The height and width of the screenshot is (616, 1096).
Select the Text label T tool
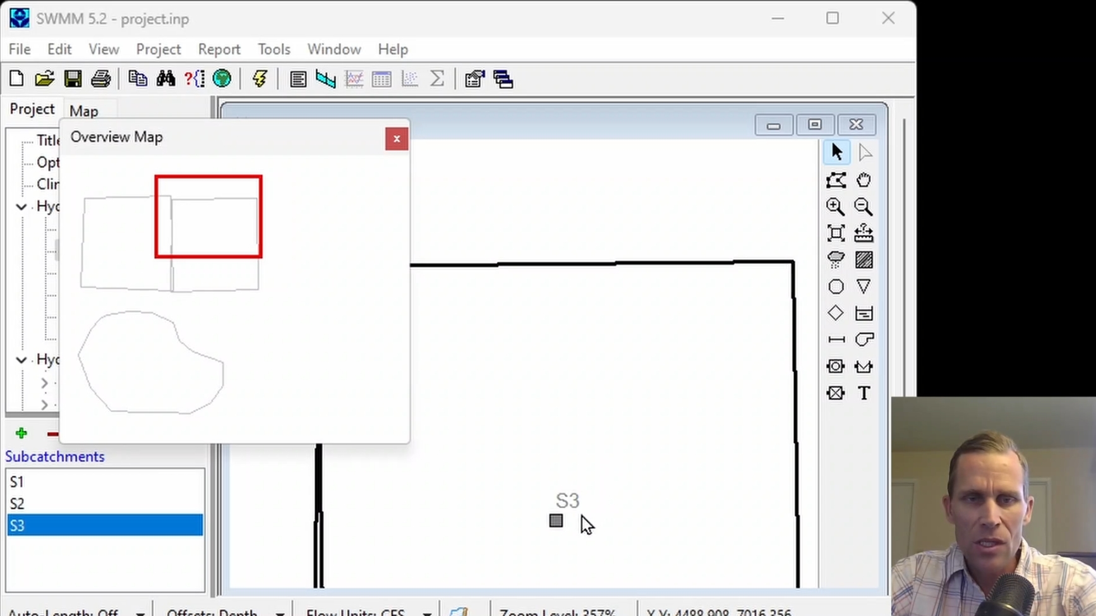click(x=864, y=393)
